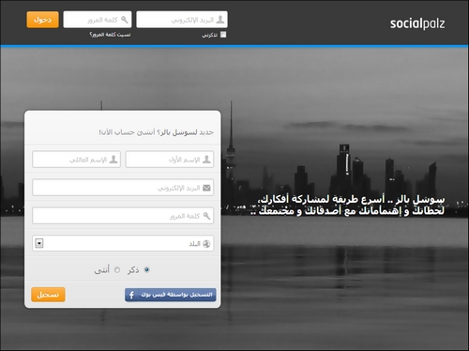
Task: Click the person icon in family name field
Action: point(113,160)
